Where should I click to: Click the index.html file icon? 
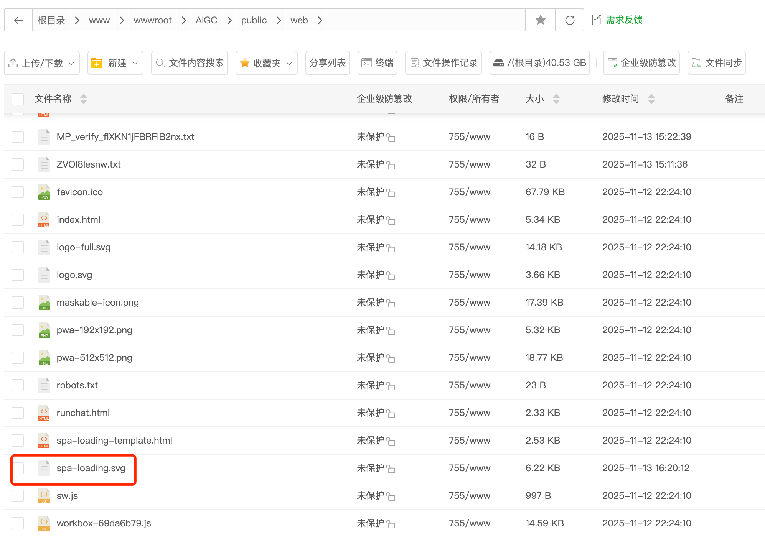(x=44, y=220)
